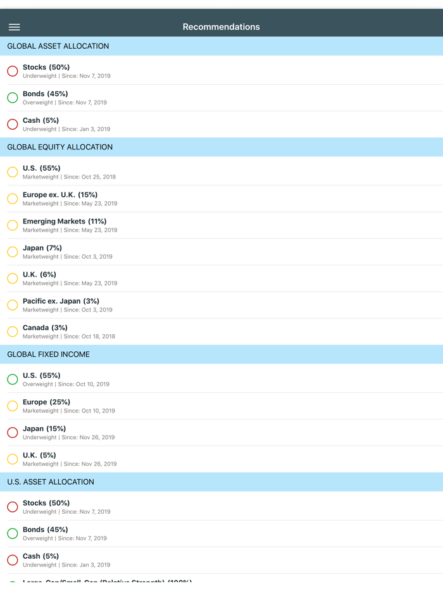Open U.K. (5%) fixed income row
Image resolution: width=443 pixels, height=591 pixels.
[x=221, y=459]
